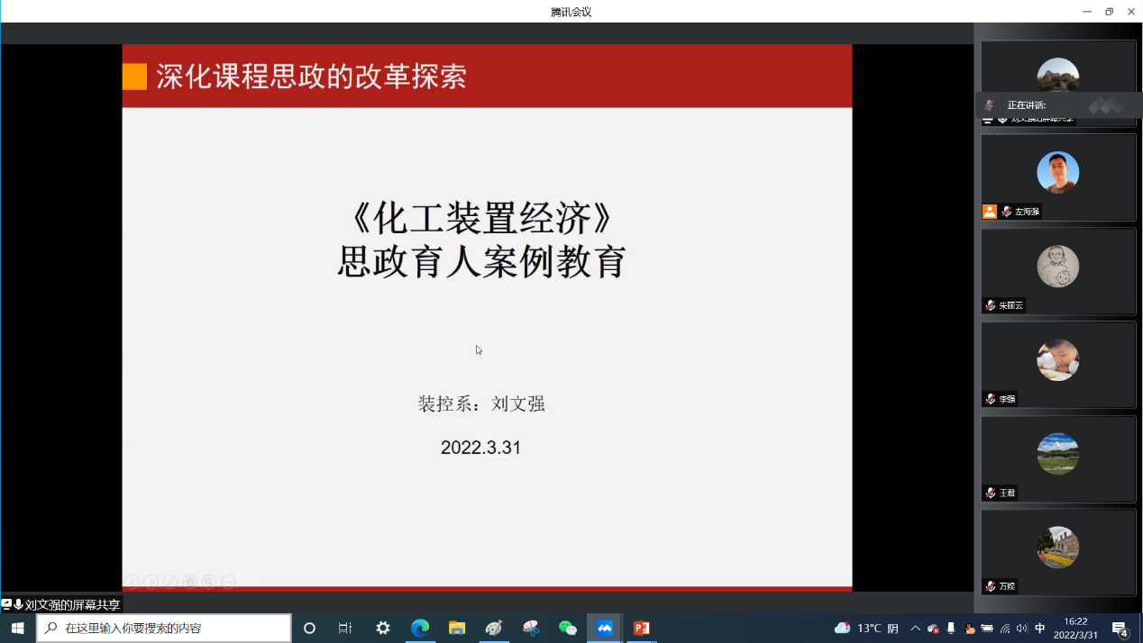1143x643 pixels.
Task: Switch the 中 input method indicator
Action: pyautogui.click(x=1040, y=628)
